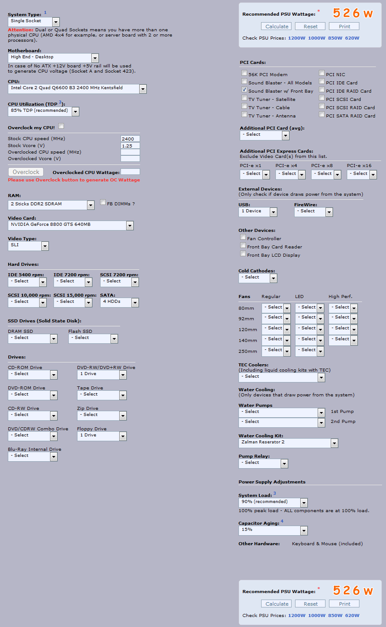Check the PCI SATA RAID Card box
Image resolution: width=386 pixels, height=627 pixels.
(x=322, y=114)
